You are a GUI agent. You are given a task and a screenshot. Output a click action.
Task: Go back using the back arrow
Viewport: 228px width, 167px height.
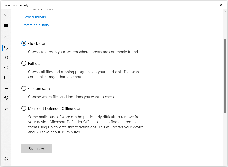(6, 14)
